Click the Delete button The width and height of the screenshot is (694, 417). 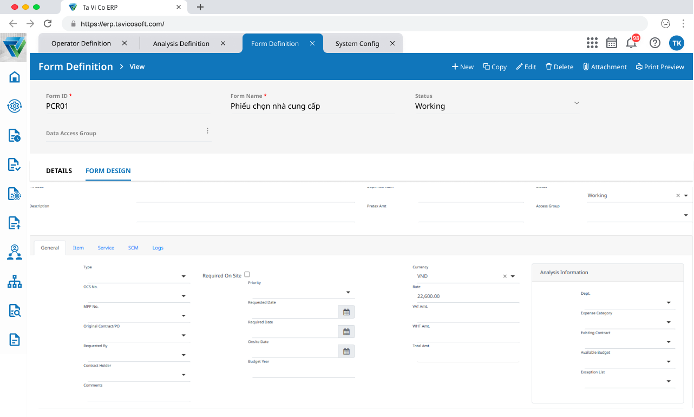[x=559, y=67]
